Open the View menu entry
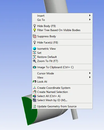The width and height of the screenshot is (104, 130). point(62,78)
